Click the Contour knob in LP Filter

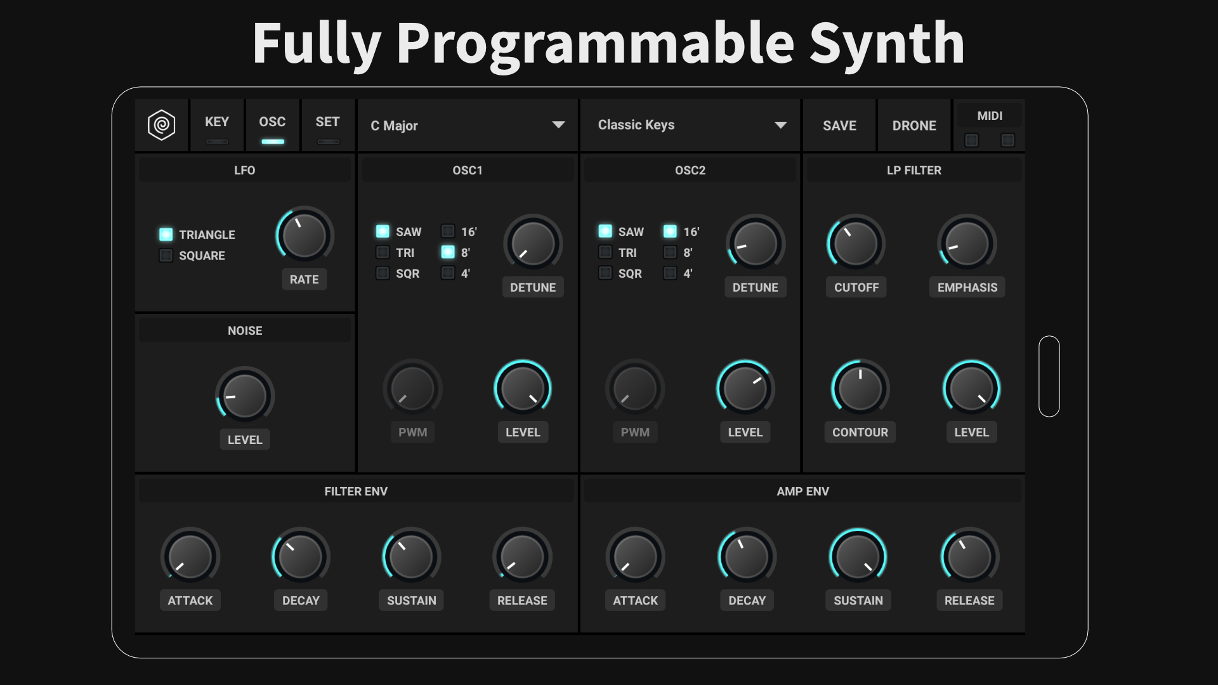860,388
